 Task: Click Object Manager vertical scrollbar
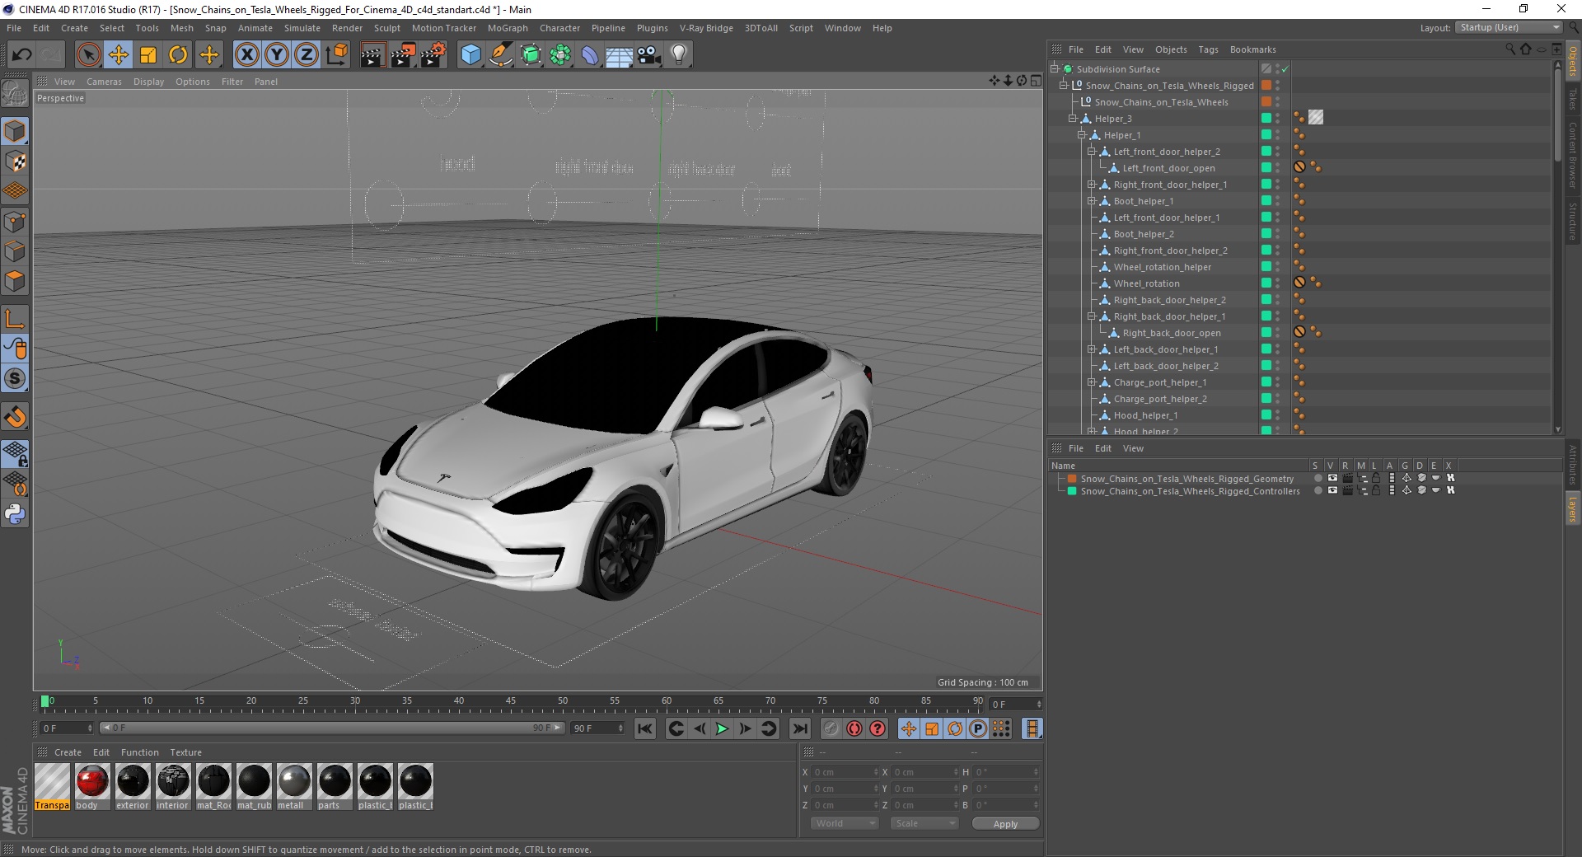click(1557, 115)
